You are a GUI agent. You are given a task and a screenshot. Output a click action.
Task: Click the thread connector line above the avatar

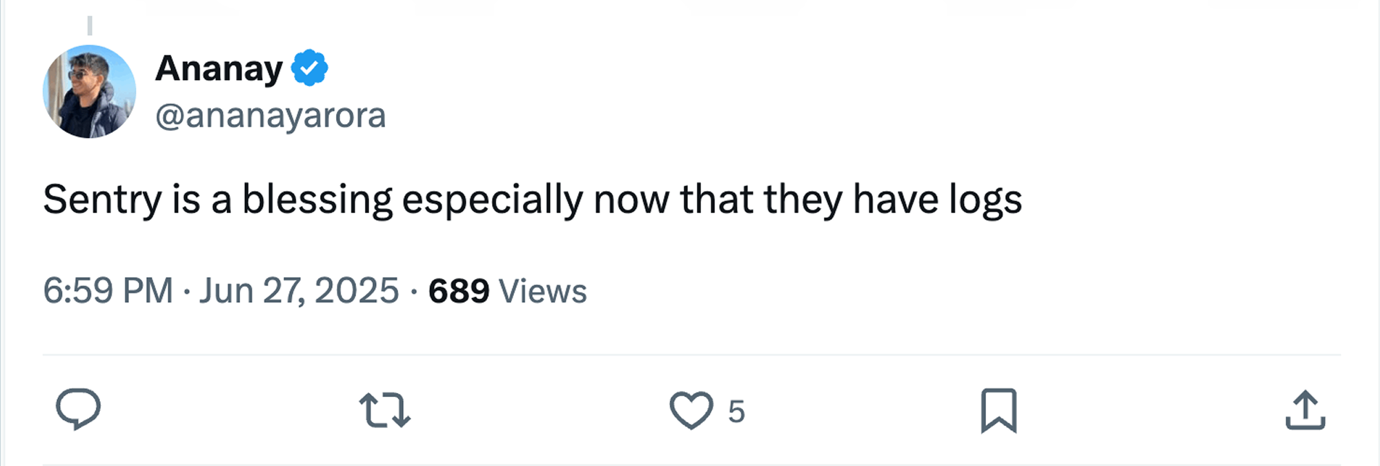(90, 26)
